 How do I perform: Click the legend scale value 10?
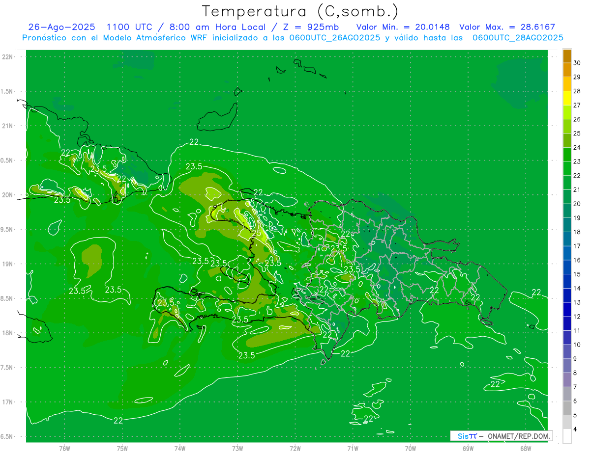(x=577, y=345)
